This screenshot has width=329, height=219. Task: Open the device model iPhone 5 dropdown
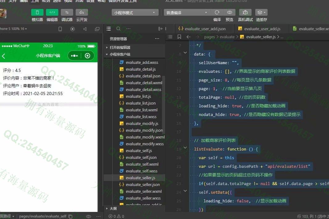point(14,29)
